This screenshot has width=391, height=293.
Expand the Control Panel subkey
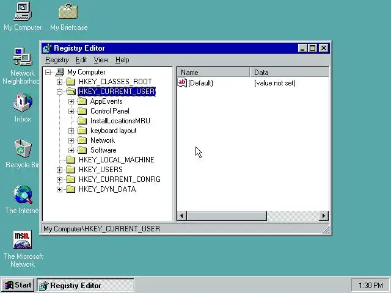71,111
